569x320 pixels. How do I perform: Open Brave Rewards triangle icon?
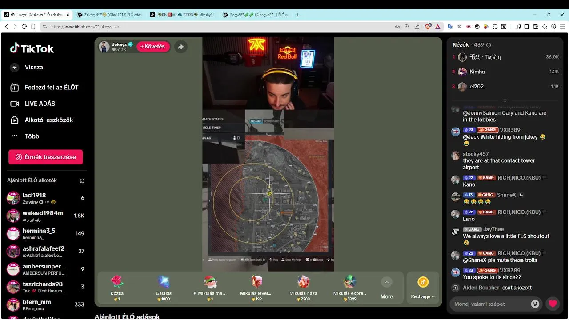437,27
